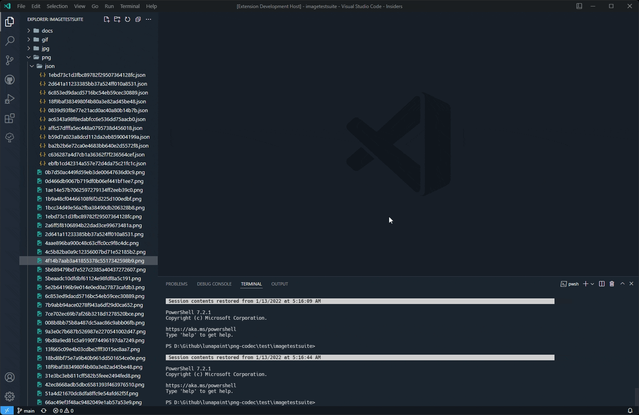Open the remote window indicator

pyautogui.click(x=7, y=411)
